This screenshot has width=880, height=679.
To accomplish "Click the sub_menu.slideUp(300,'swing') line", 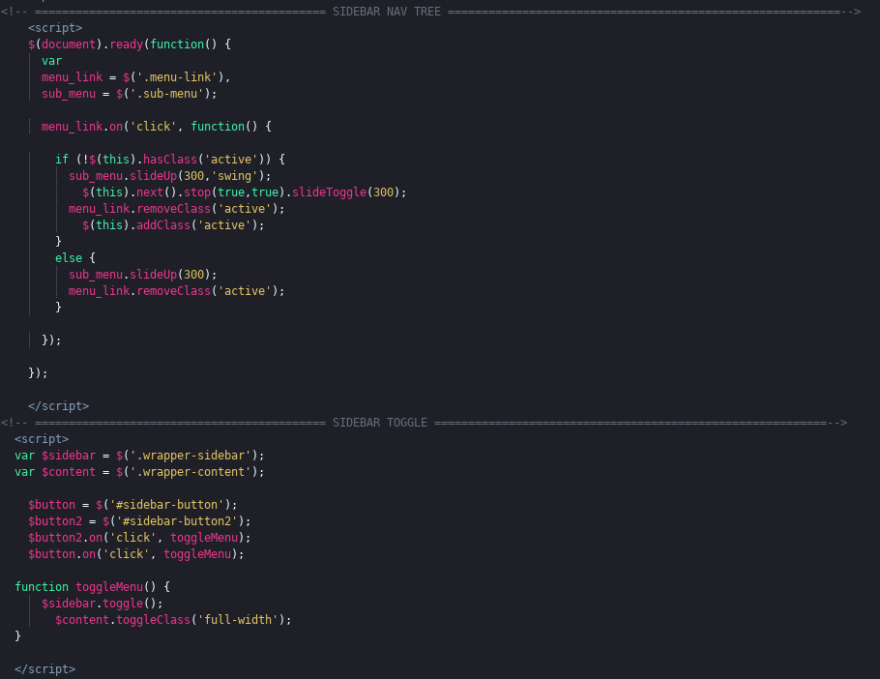I will pyautogui.click(x=170, y=176).
